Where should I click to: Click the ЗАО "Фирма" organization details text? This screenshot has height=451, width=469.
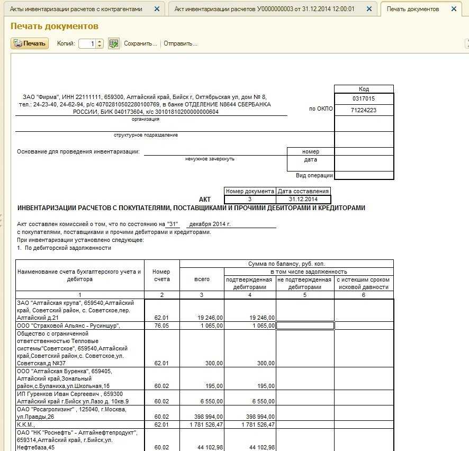145,104
